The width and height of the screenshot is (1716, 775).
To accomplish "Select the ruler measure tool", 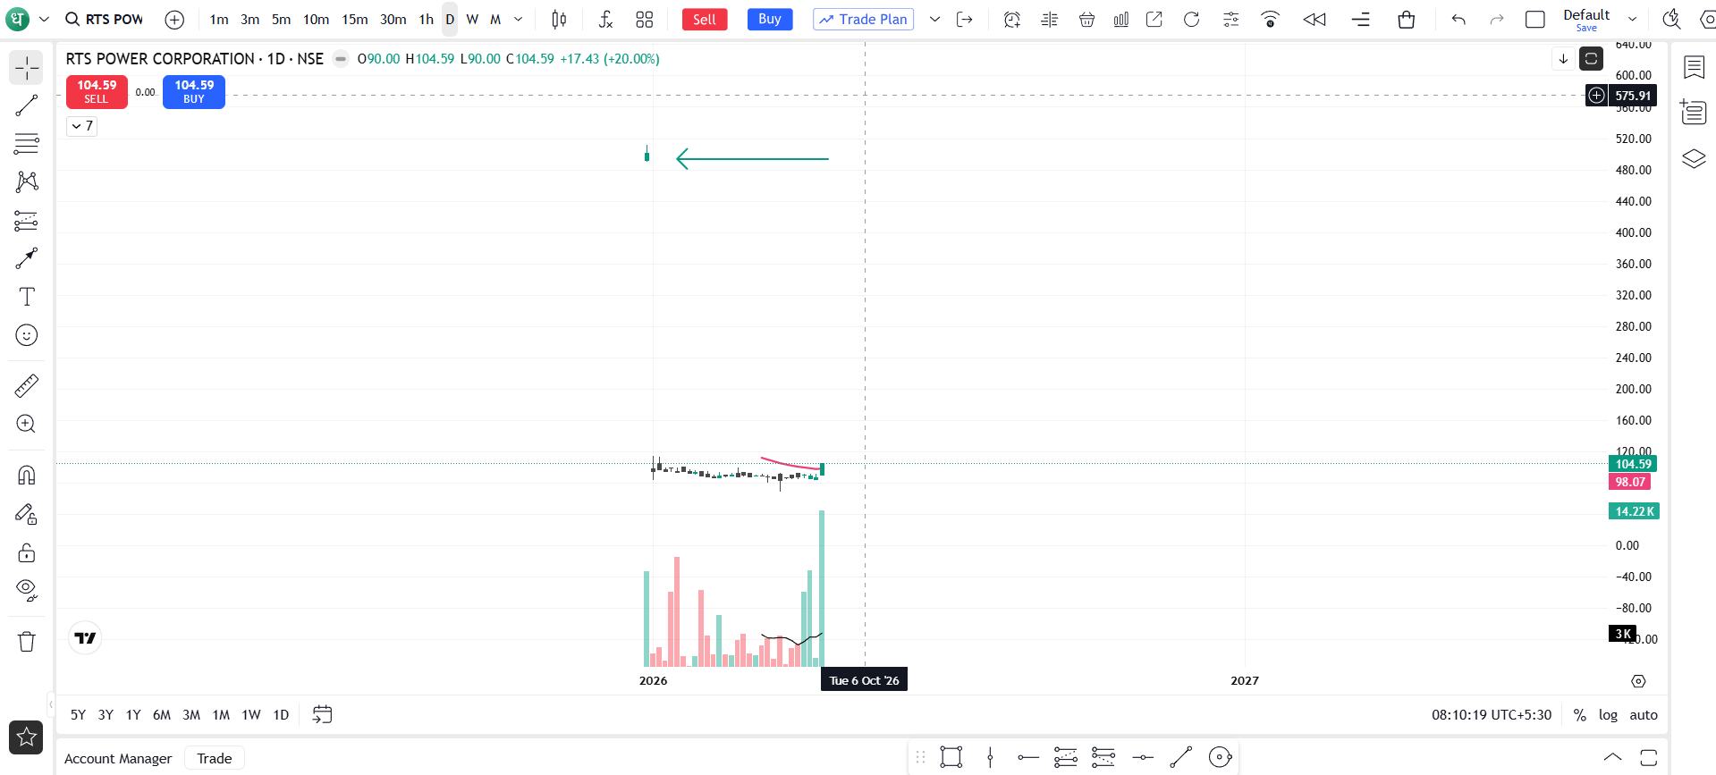I will coord(27,385).
